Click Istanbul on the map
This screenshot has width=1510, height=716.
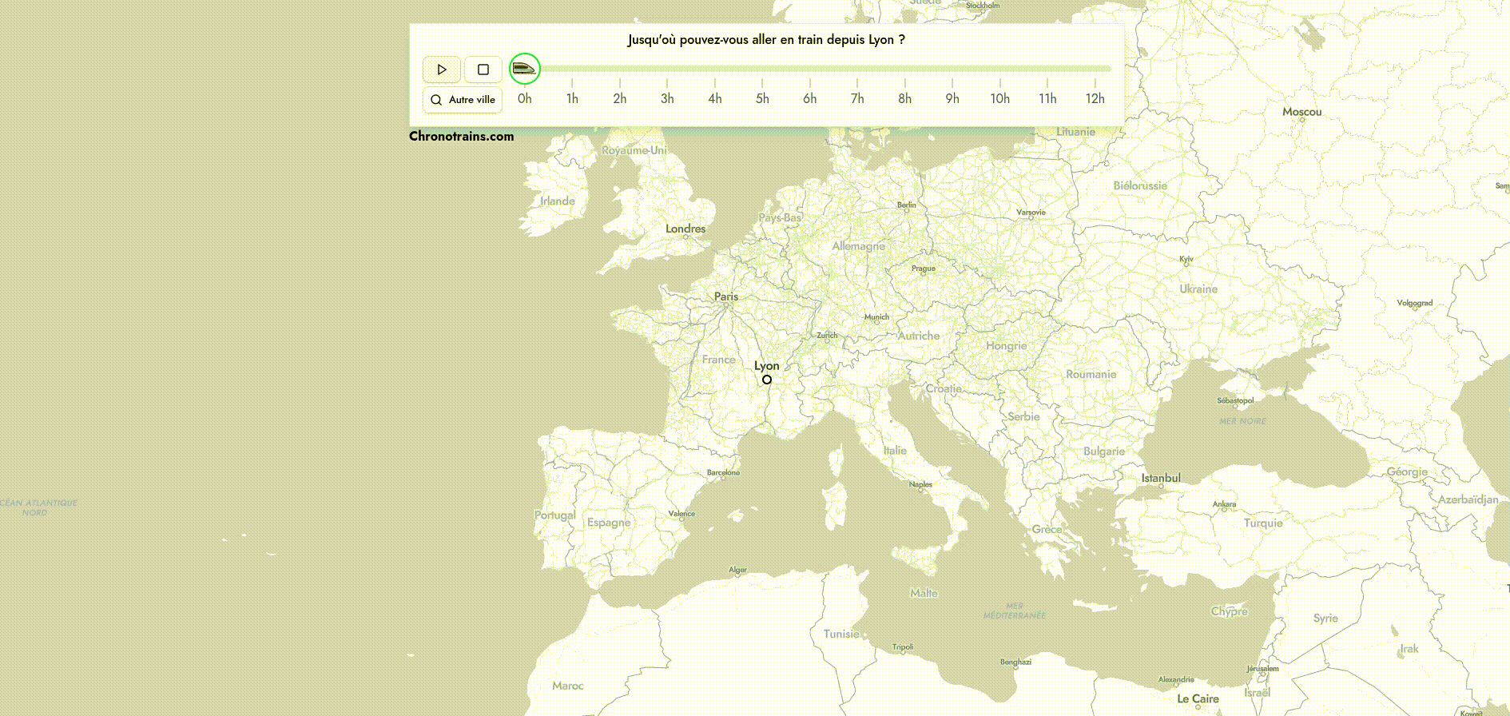click(x=1161, y=479)
